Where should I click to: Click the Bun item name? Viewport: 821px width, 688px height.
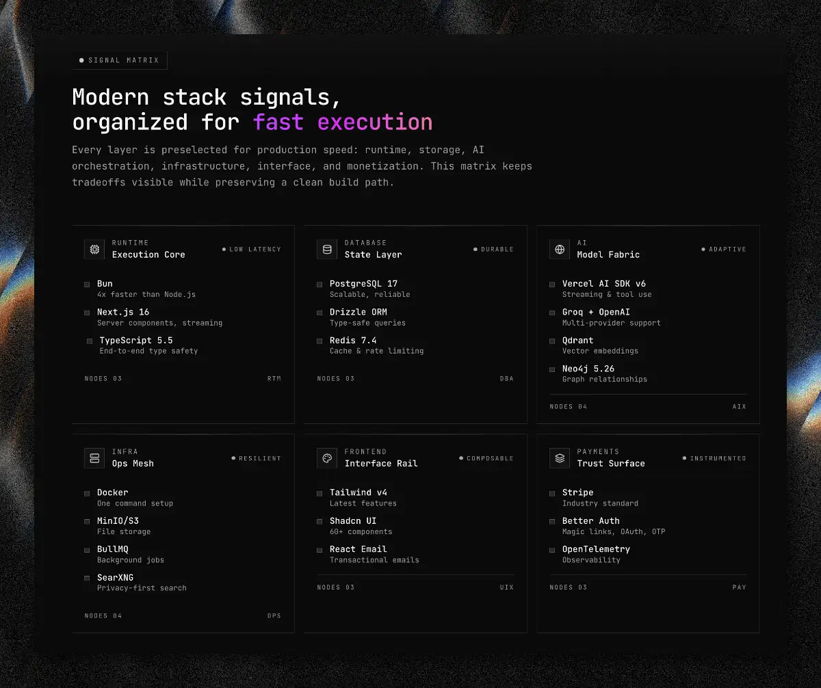point(105,284)
